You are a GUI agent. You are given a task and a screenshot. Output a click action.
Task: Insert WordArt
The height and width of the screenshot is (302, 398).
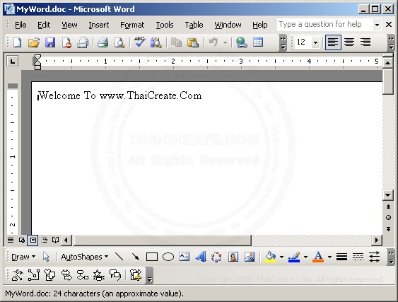[x=201, y=257]
